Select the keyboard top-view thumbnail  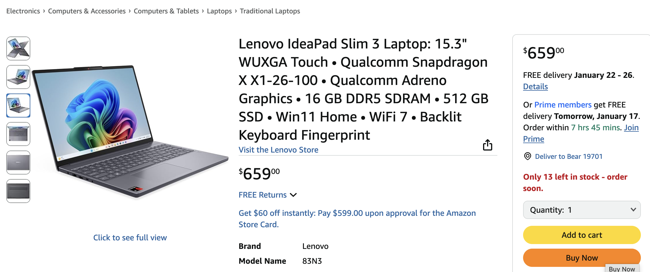(x=18, y=134)
